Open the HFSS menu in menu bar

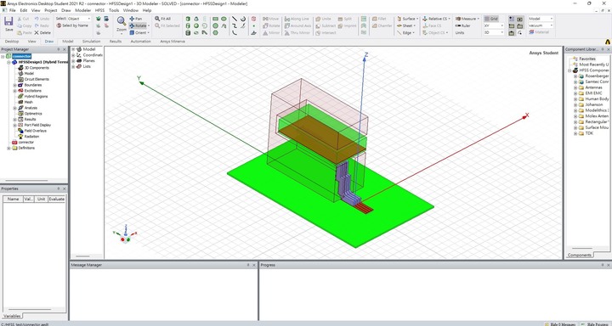click(x=100, y=10)
